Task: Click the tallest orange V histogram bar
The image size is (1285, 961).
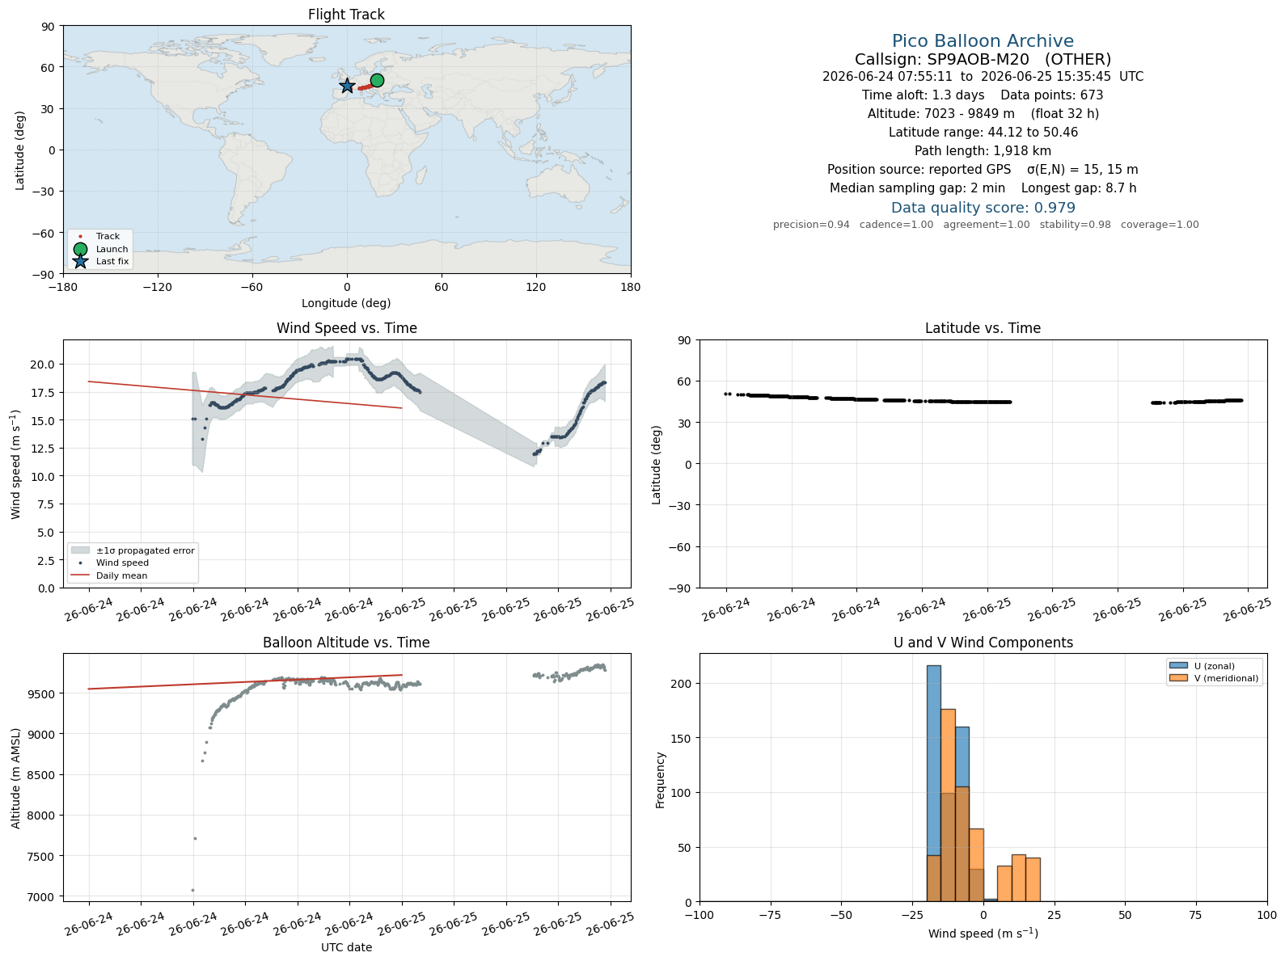Action: (x=948, y=805)
